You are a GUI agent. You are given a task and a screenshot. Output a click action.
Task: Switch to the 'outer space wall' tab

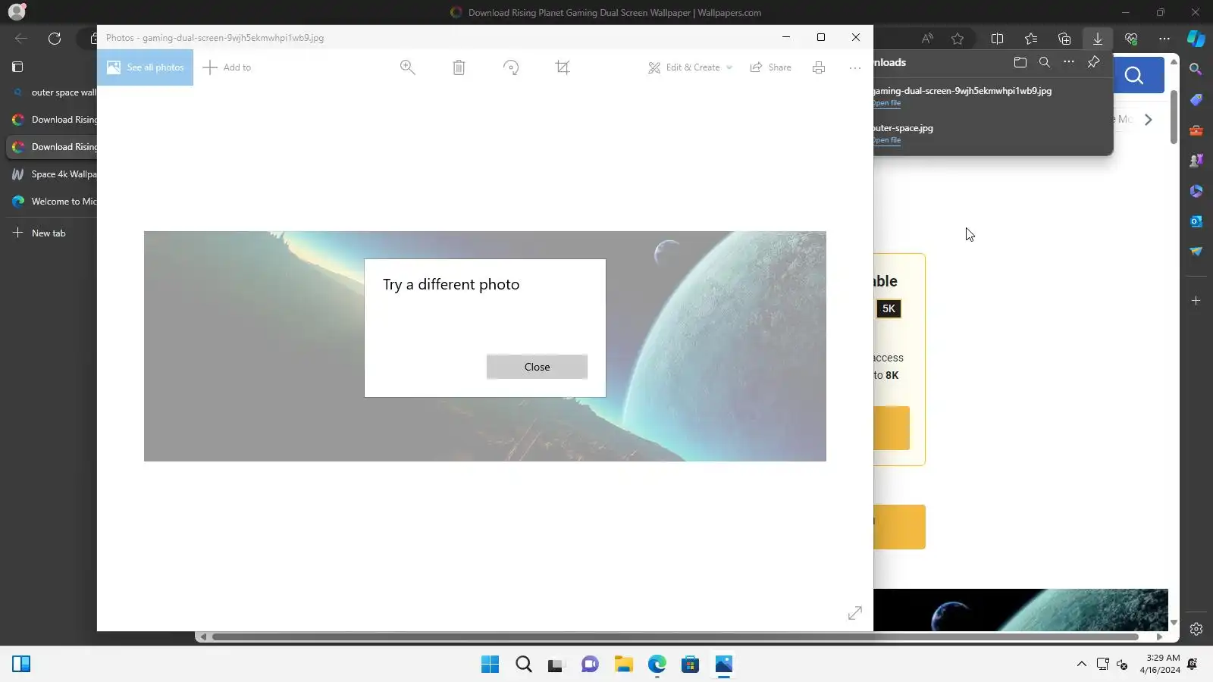click(x=52, y=92)
